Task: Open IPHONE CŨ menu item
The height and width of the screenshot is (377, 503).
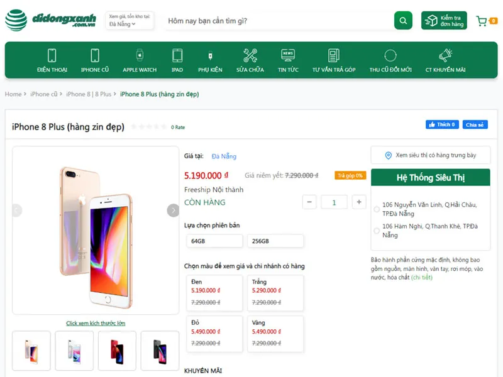Action: (95, 70)
